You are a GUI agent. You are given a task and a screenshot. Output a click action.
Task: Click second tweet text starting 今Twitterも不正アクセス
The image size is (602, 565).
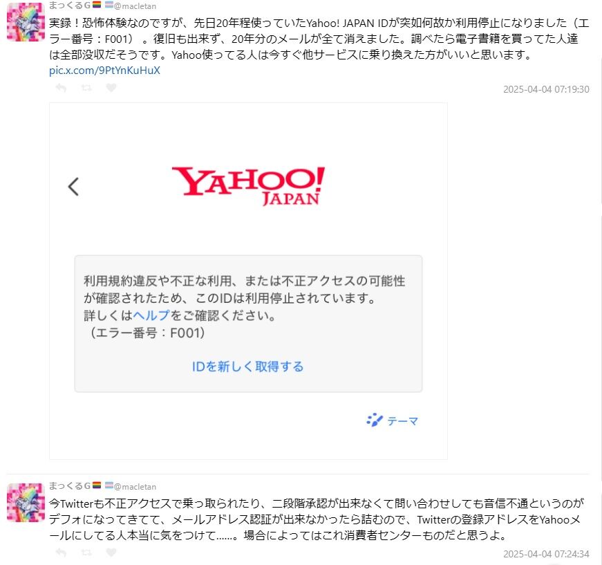pos(317,519)
